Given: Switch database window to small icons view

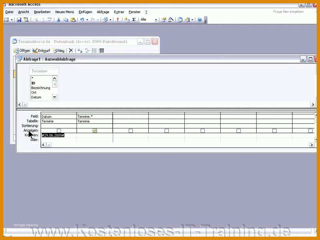Looking at the screenshot, I should point(87,51).
